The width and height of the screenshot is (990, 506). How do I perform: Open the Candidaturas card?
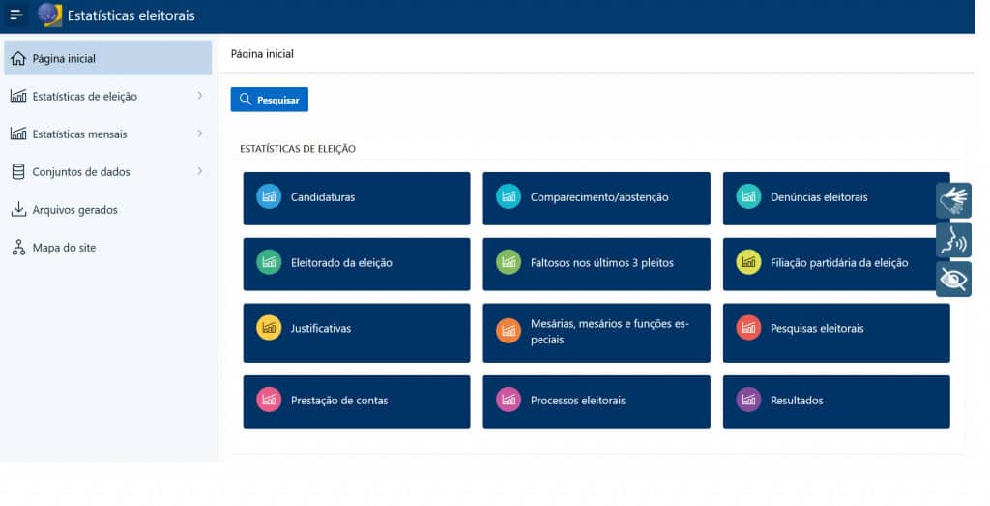click(357, 198)
